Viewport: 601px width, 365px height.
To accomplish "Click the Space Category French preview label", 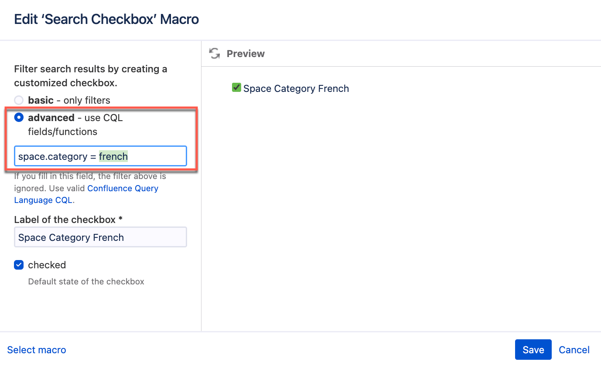I will [x=296, y=89].
